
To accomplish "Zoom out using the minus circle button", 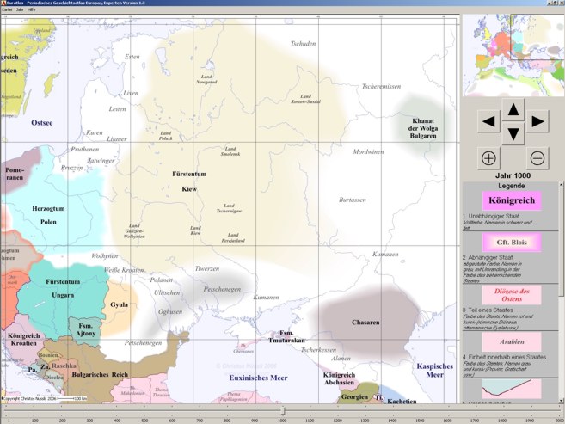I will pos(537,158).
